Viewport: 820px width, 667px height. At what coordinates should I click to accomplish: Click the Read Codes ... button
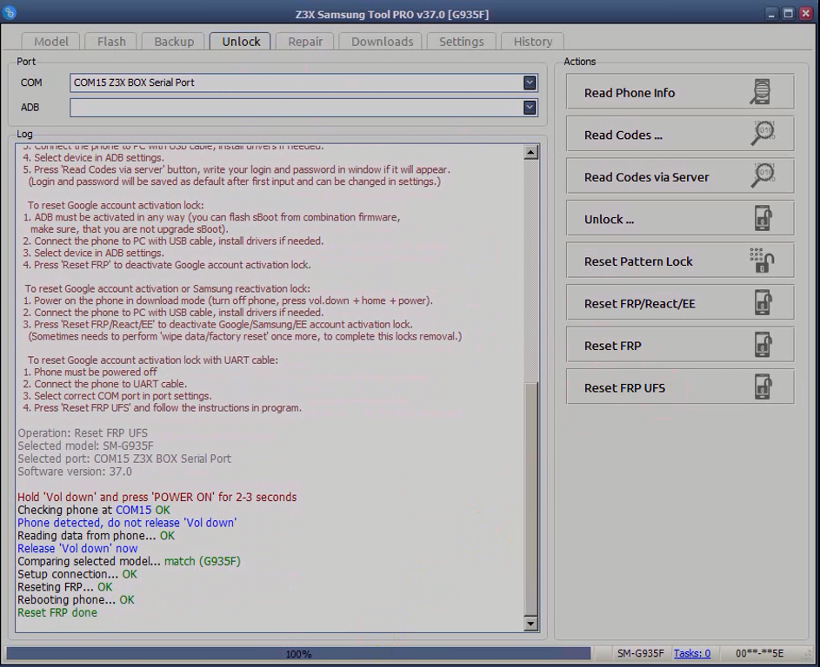pos(680,135)
